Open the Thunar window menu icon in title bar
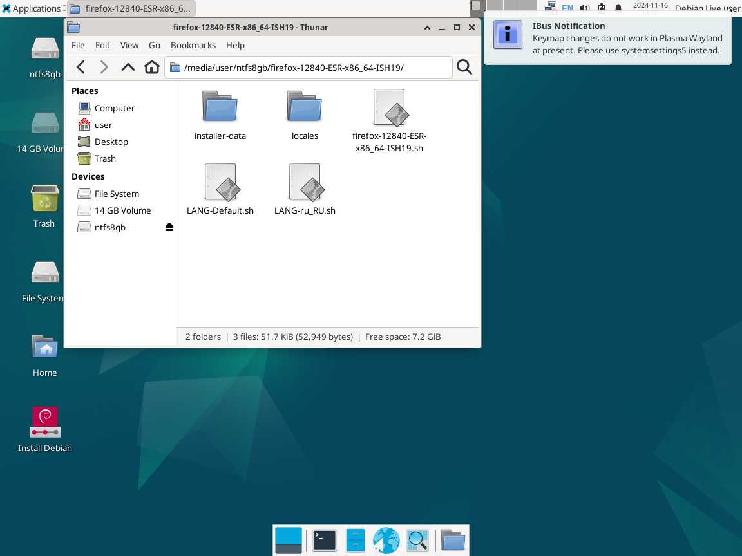 73,28
